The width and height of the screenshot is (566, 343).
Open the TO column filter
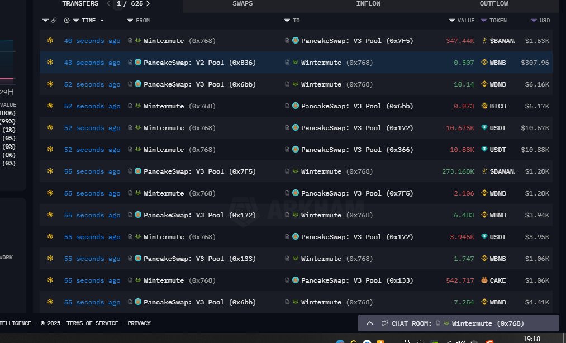(x=287, y=21)
